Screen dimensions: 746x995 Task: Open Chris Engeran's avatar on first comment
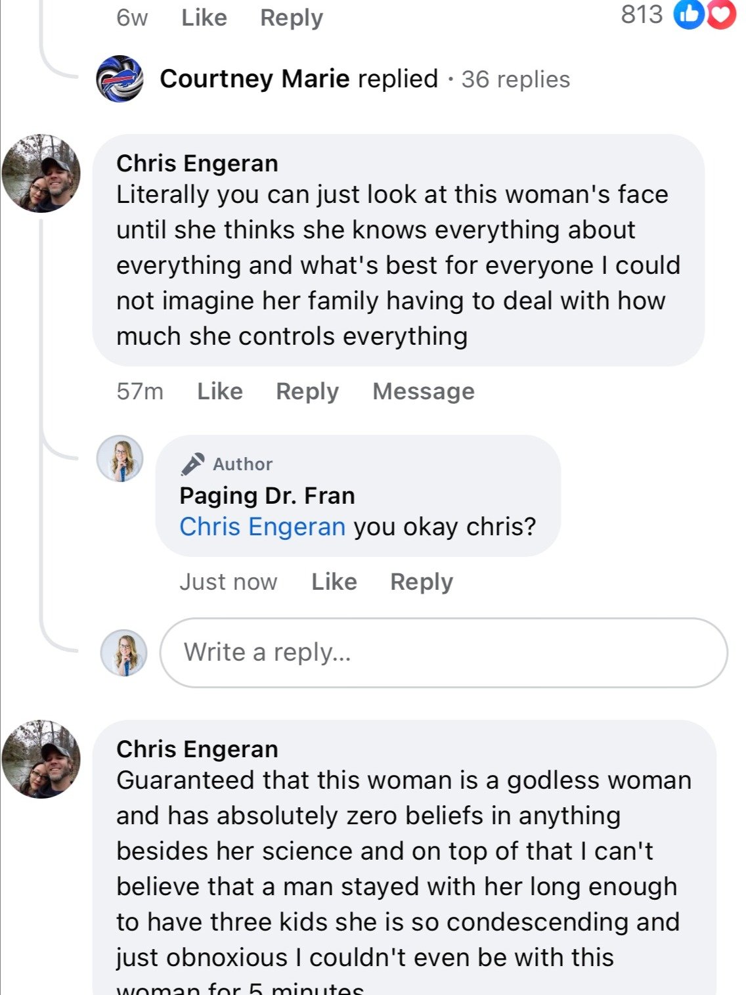41,173
